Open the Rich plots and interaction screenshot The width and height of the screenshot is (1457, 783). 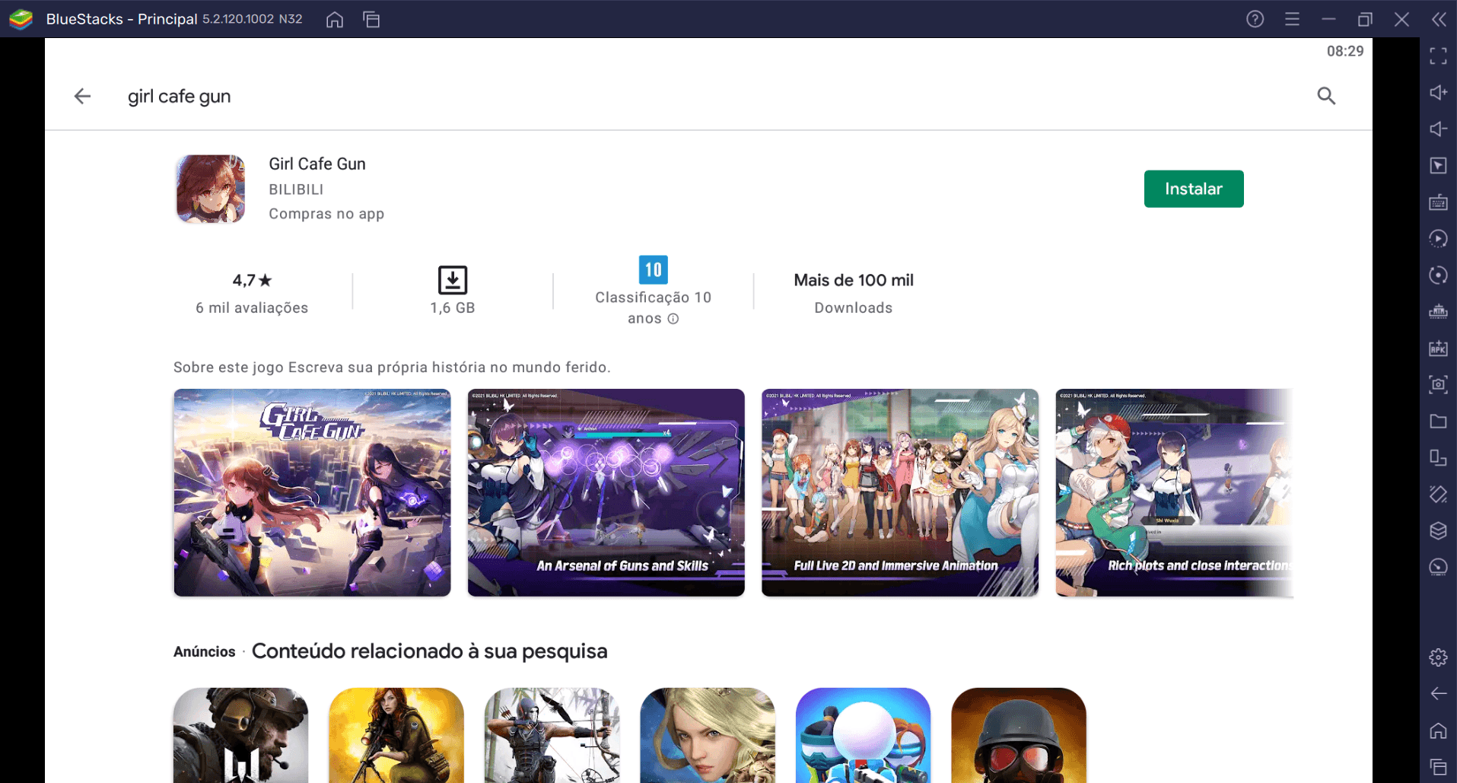[x=1174, y=492]
